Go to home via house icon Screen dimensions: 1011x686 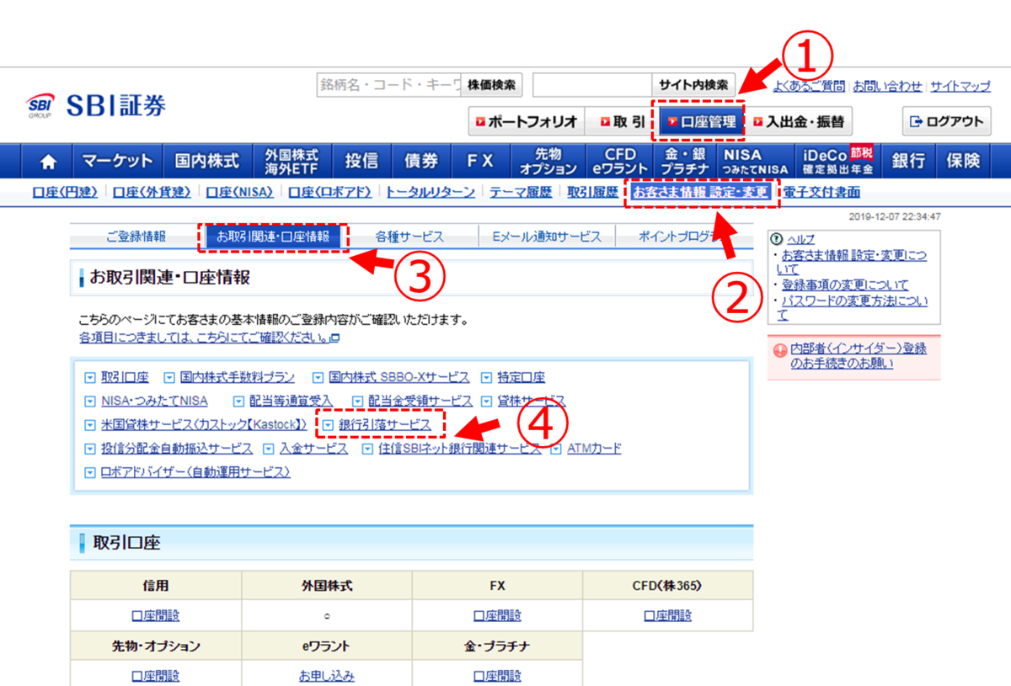50,160
